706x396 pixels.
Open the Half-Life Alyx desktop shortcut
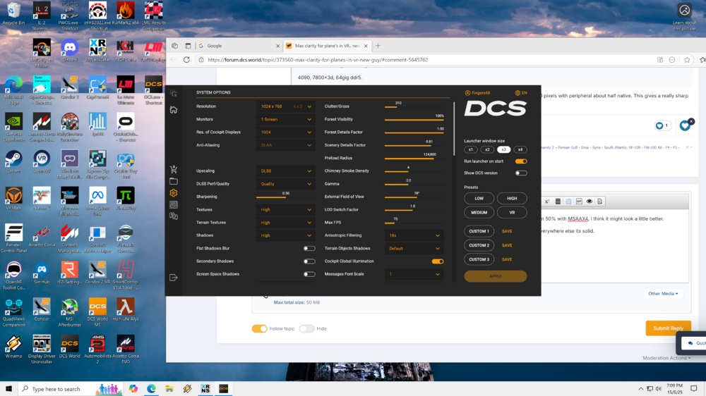(126, 310)
